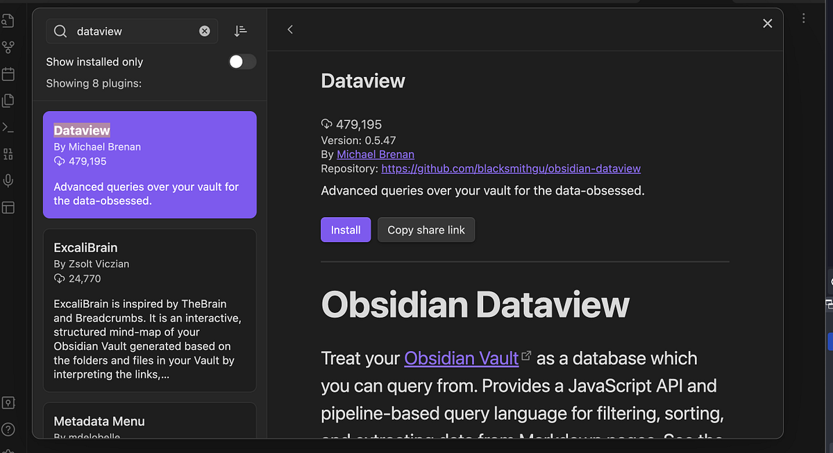Change plugin sort order with the sort icon

click(x=241, y=31)
